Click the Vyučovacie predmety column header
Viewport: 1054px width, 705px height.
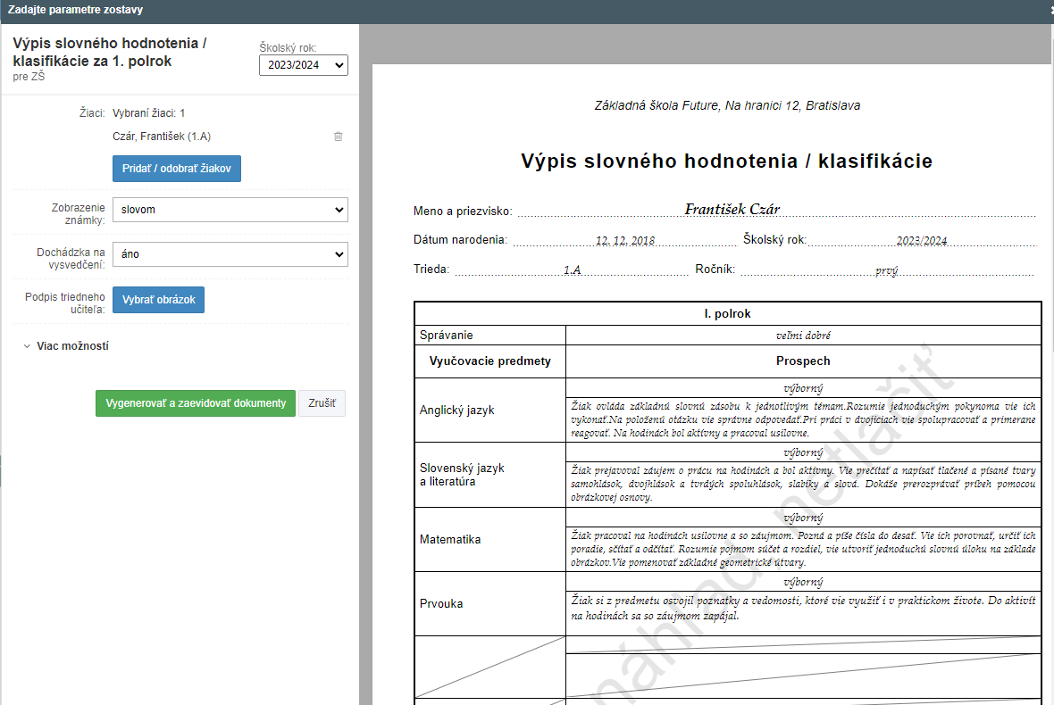(x=490, y=361)
